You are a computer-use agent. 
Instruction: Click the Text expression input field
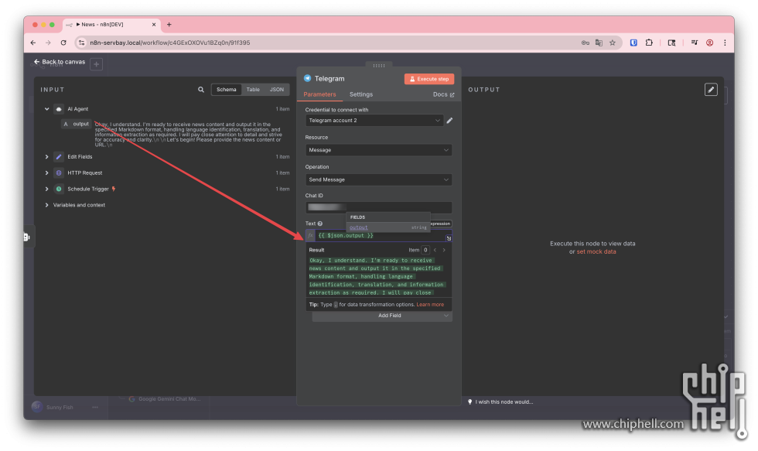tap(381, 235)
